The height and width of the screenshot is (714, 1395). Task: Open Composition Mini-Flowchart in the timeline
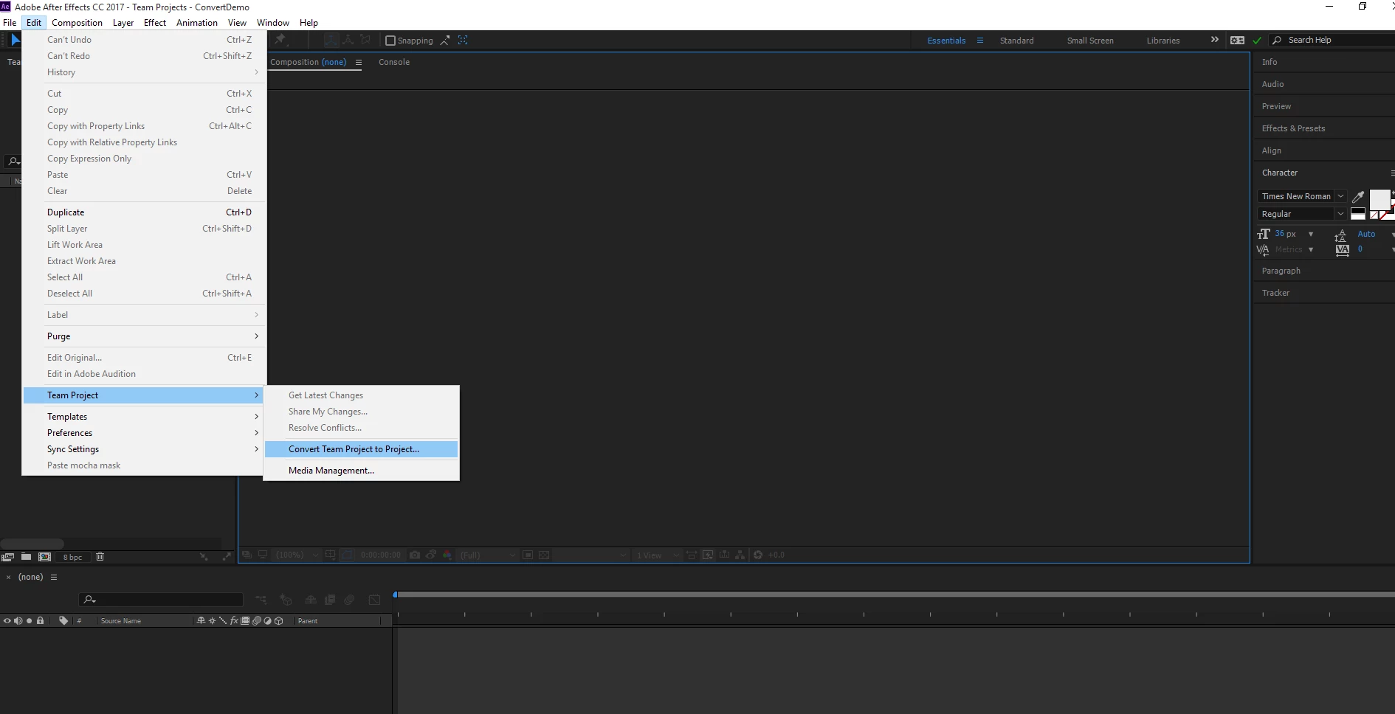(261, 600)
